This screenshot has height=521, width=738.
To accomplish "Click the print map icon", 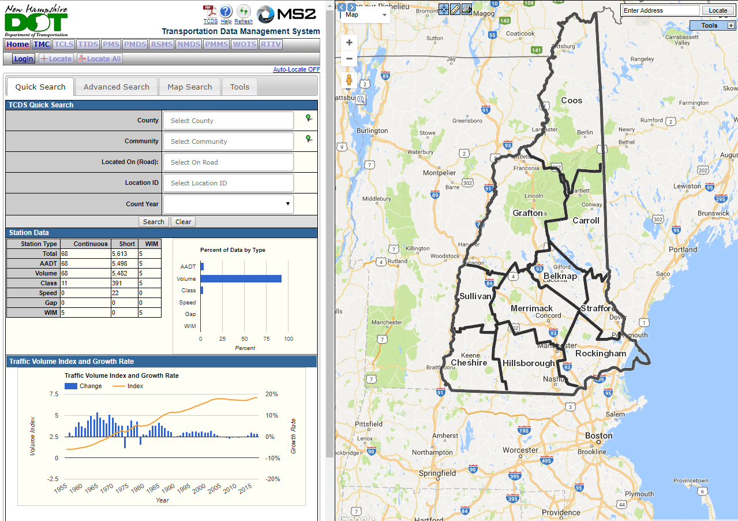I will click(466, 9).
